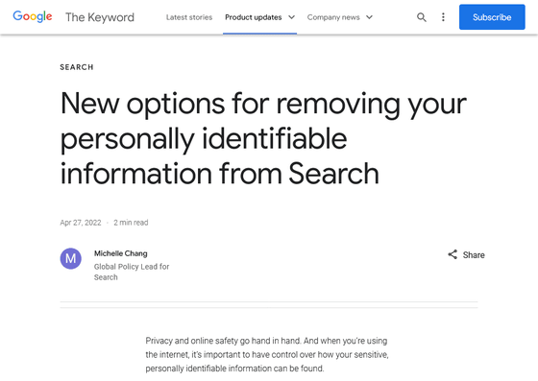
Task: Click the share icon beside Share
Action: pos(452,254)
